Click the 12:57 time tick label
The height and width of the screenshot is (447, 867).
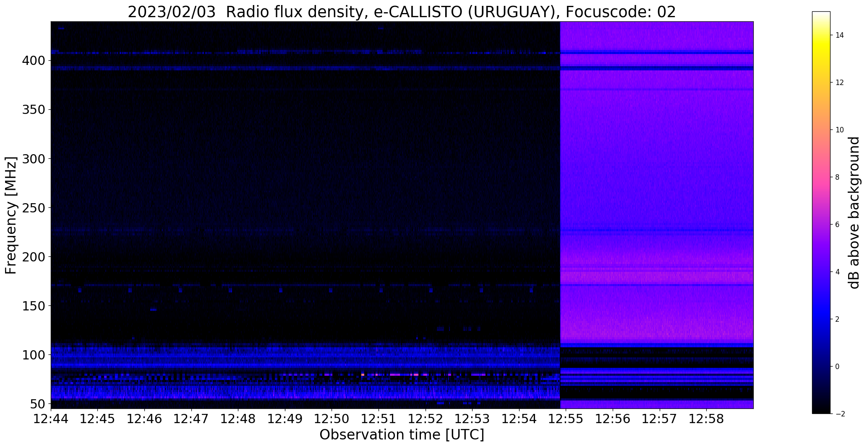click(x=660, y=419)
